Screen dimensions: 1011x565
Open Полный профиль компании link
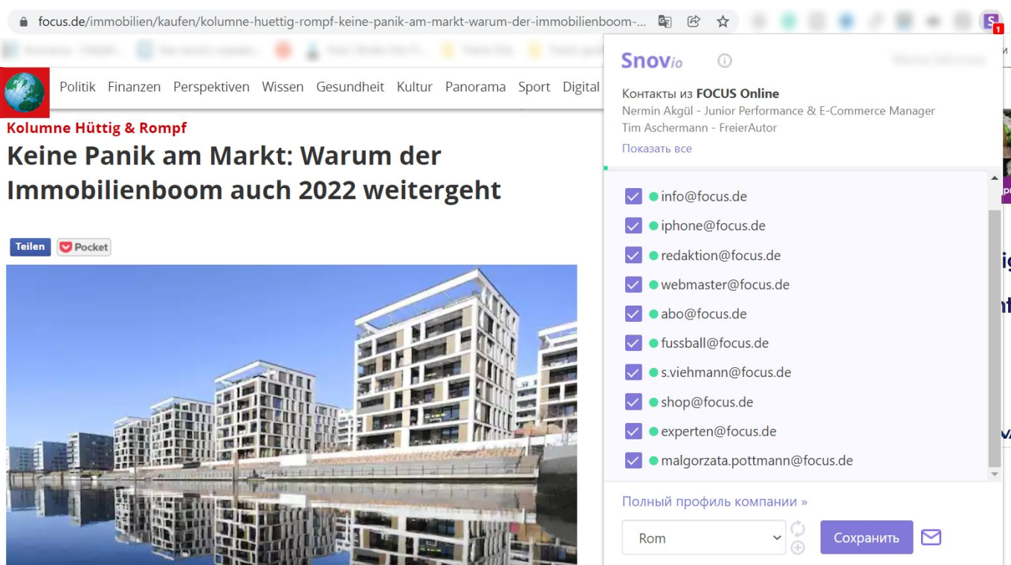tap(715, 502)
